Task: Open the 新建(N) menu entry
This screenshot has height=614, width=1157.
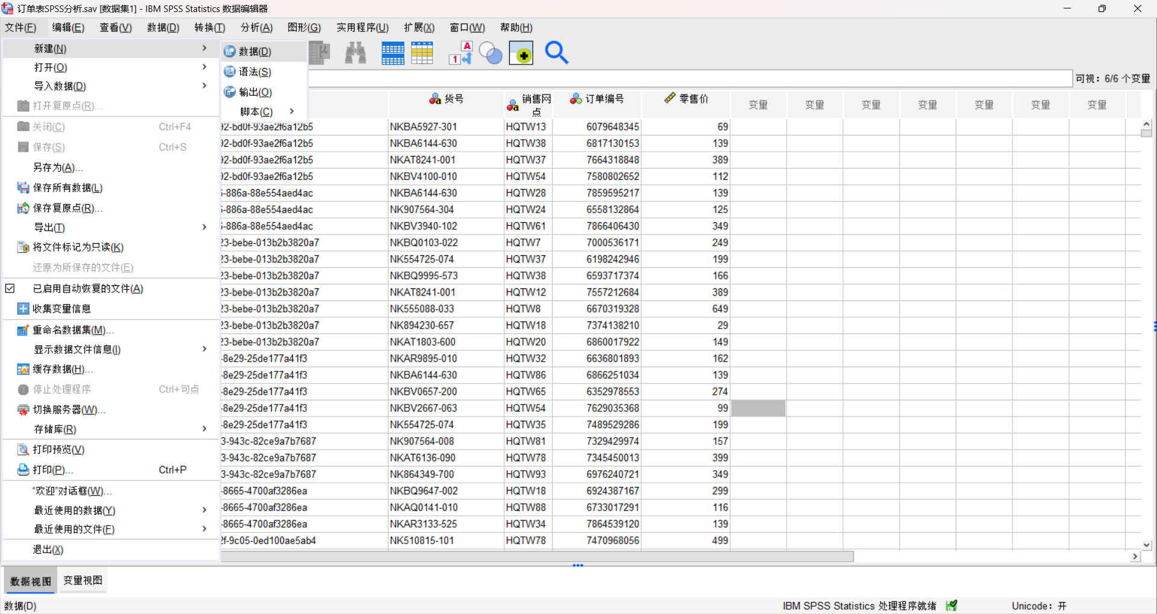Action: [x=111, y=49]
